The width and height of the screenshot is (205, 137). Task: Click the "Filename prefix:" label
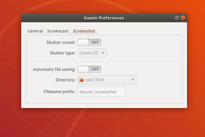[59, 92]
